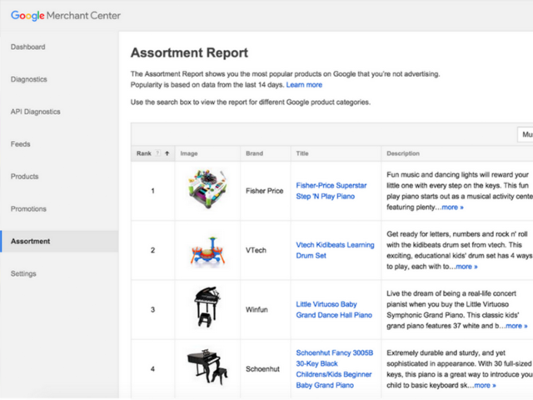Open Fisher-Price Superstar Step 'N Play Piano link
Screen dimensions: 533x400
331,191
